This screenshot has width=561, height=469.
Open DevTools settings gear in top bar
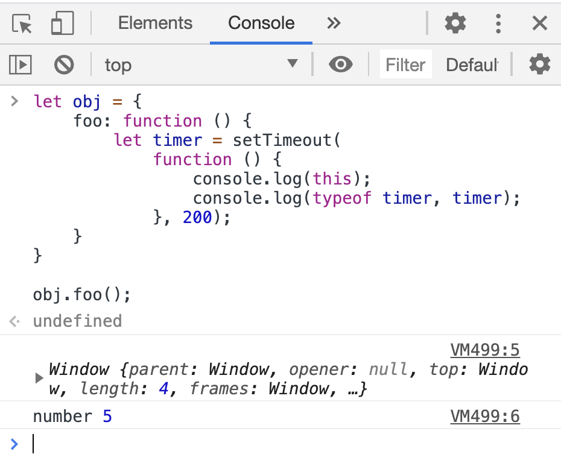(x=455, y=24)
